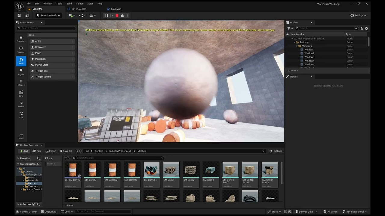The image size is (385, 216).
Task: Open Outliner settings gear
Action: [366, 28]
